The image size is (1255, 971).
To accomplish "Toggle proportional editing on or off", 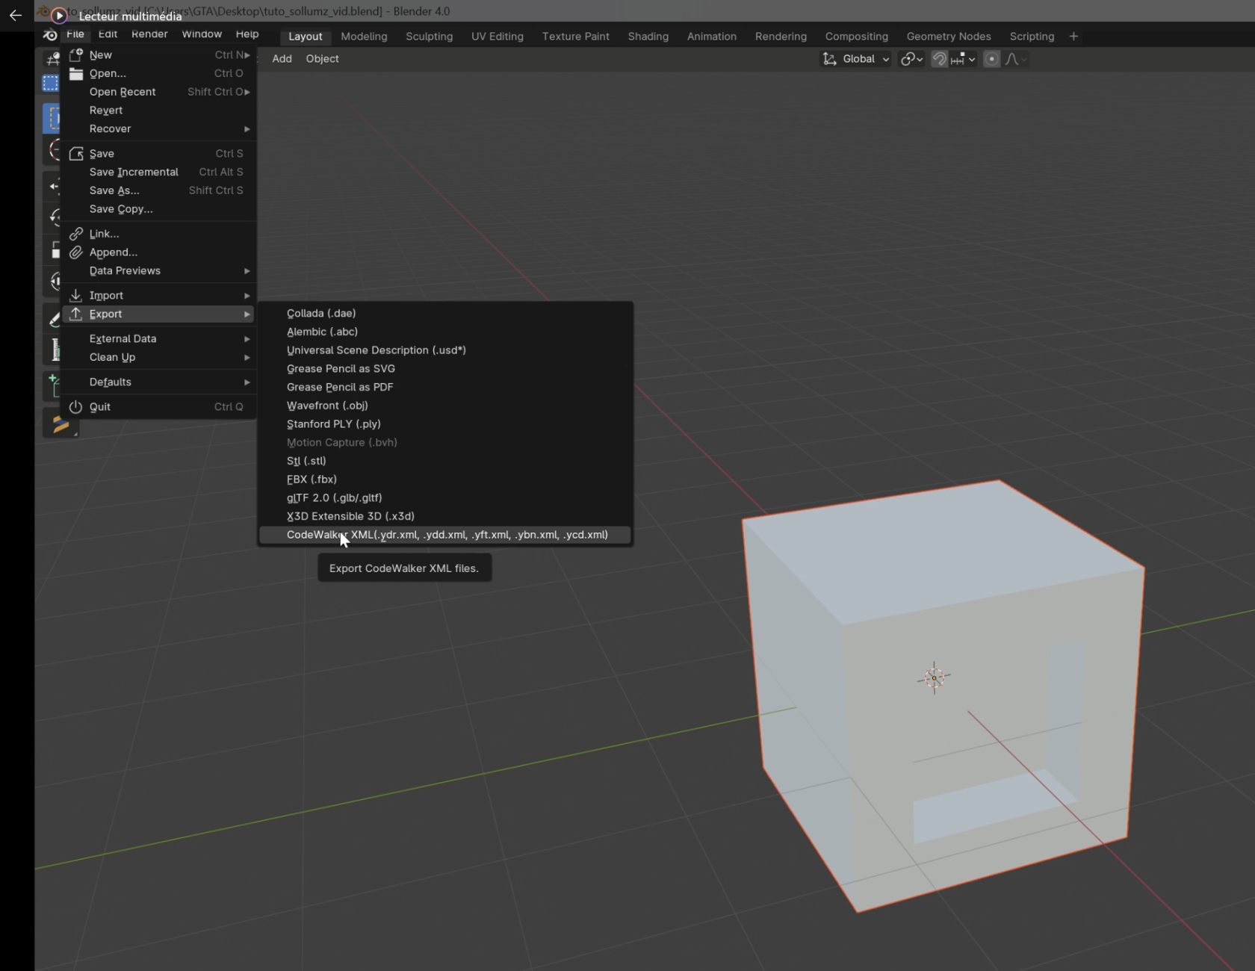I will (x=991, y=59).
